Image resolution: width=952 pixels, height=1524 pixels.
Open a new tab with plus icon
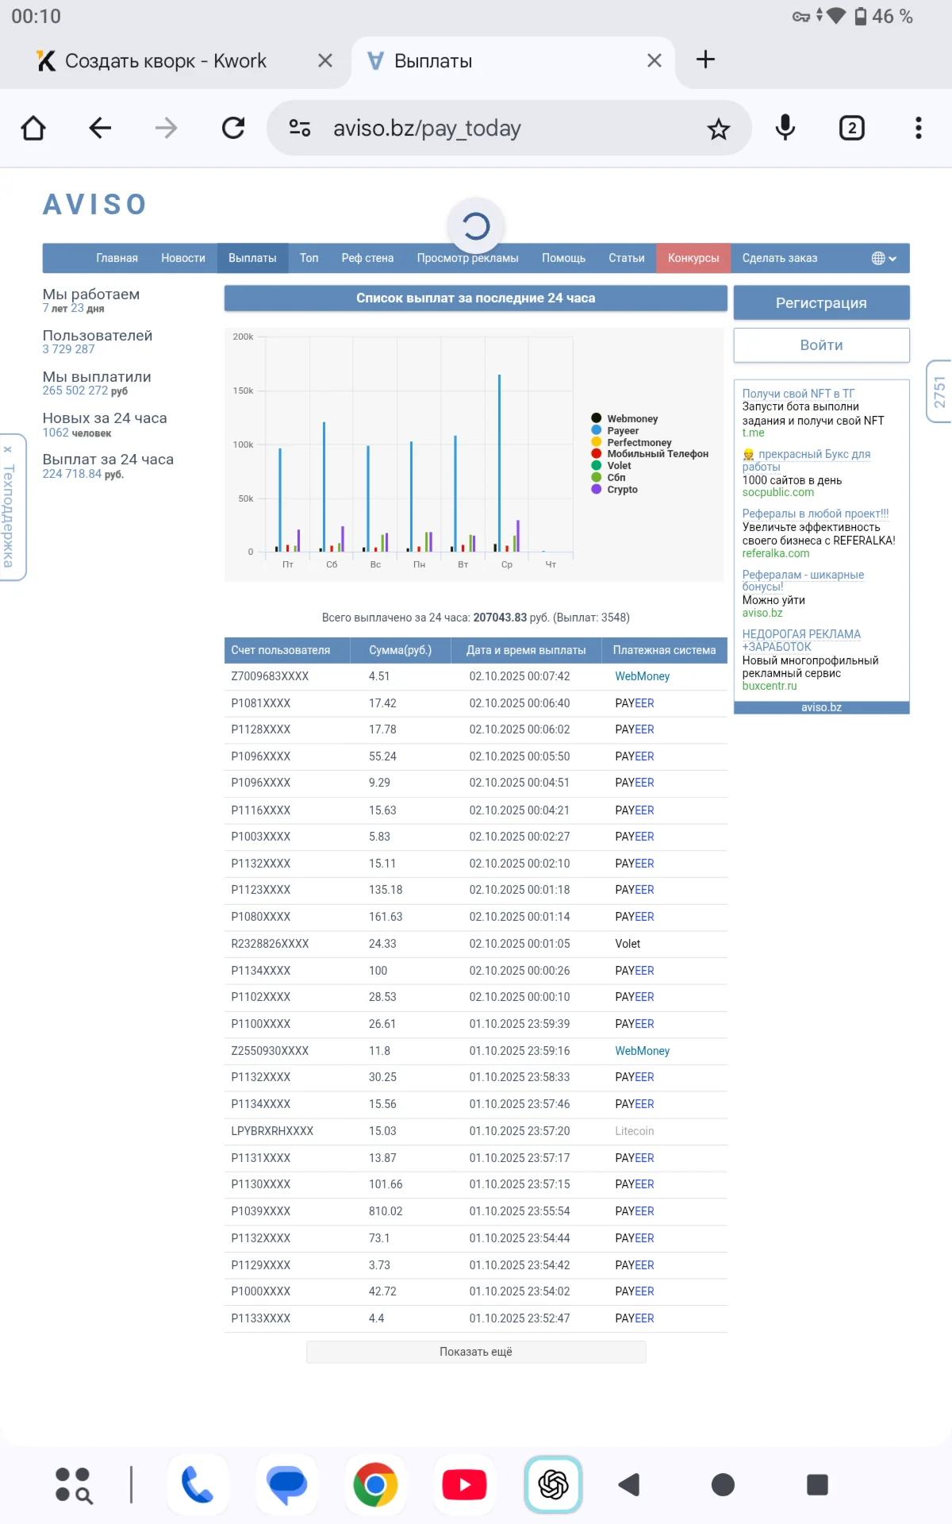point(705,60)
